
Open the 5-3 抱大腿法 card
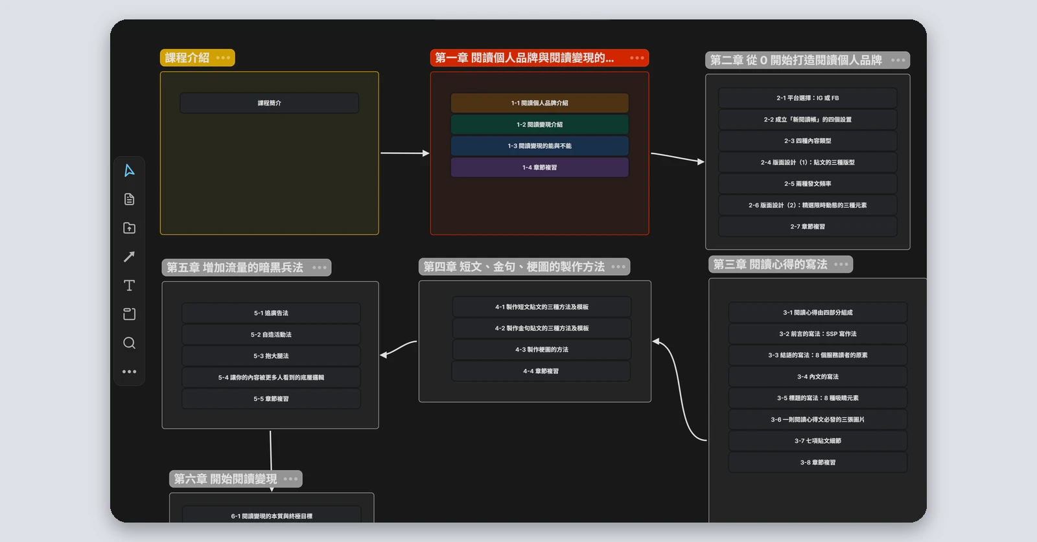(x=271, y=356)
